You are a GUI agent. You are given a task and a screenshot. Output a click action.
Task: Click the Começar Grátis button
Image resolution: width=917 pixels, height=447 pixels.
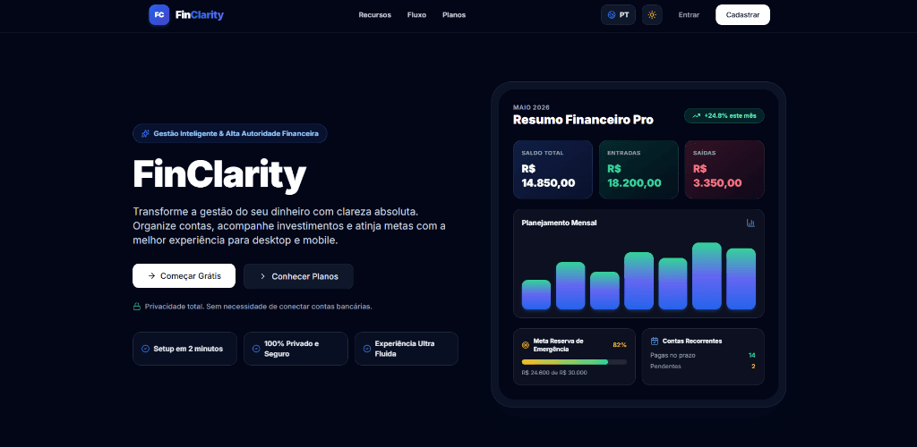(x=184, y=276)
